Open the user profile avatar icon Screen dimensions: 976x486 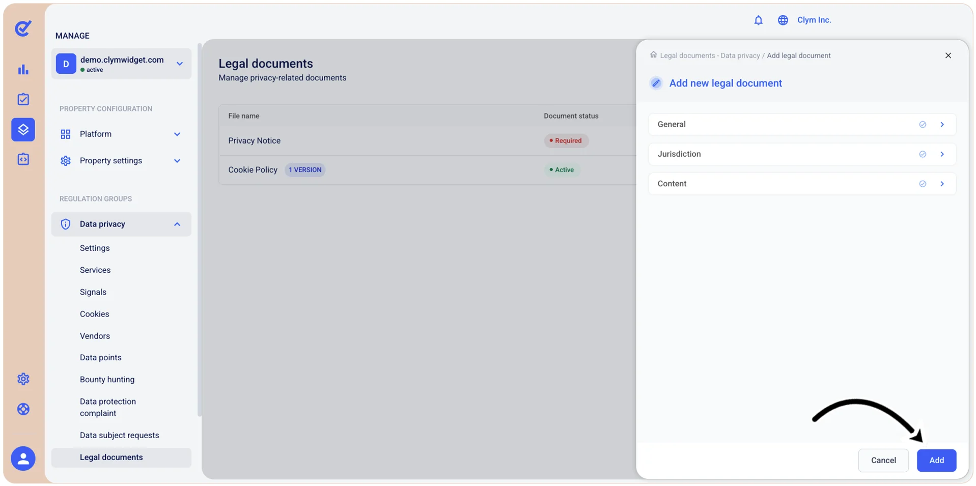tap(23, 459)
